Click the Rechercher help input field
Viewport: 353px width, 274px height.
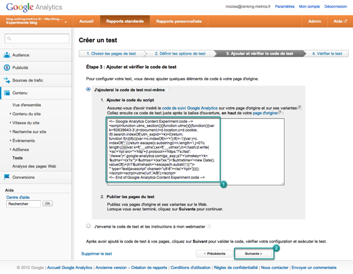(23, 204)
